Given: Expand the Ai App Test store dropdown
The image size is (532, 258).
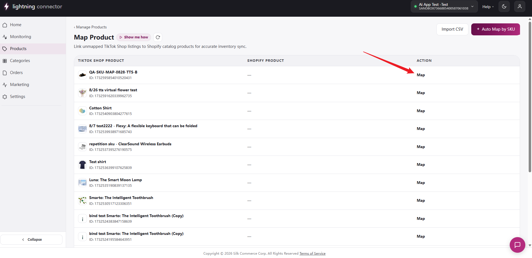Looking at the screenshot, I should pos(444,6).
